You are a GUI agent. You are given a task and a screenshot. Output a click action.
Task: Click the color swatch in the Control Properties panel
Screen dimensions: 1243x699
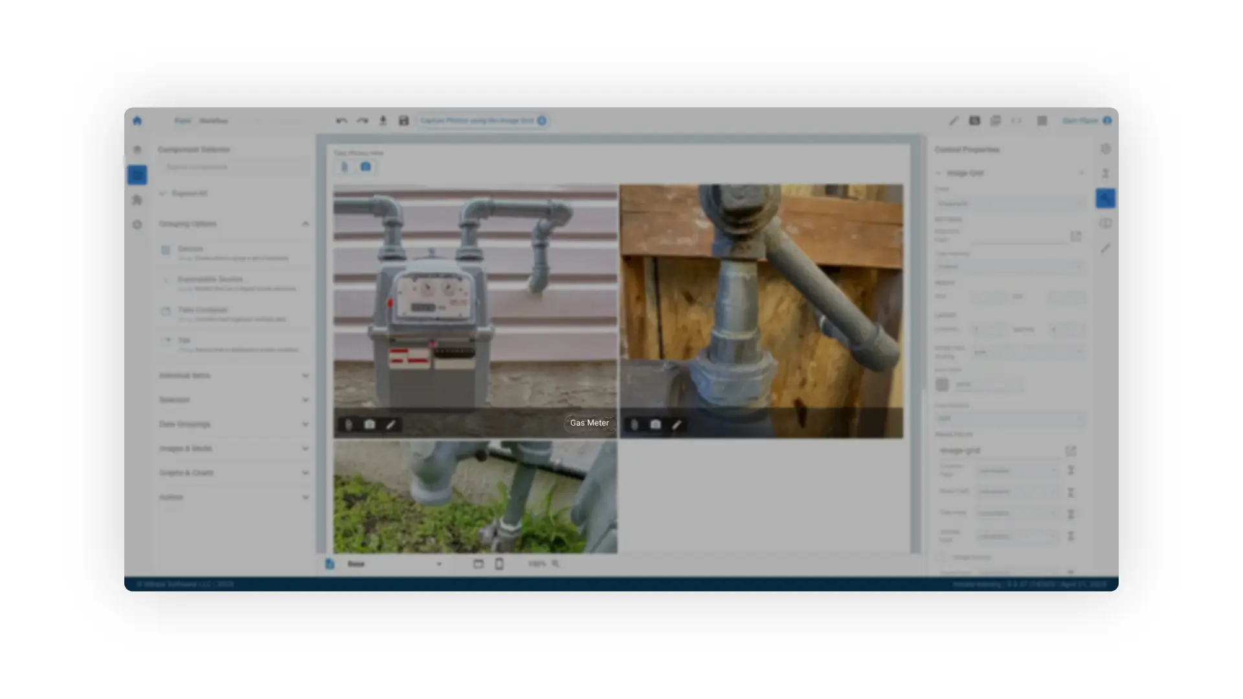[x=943, y=384]
